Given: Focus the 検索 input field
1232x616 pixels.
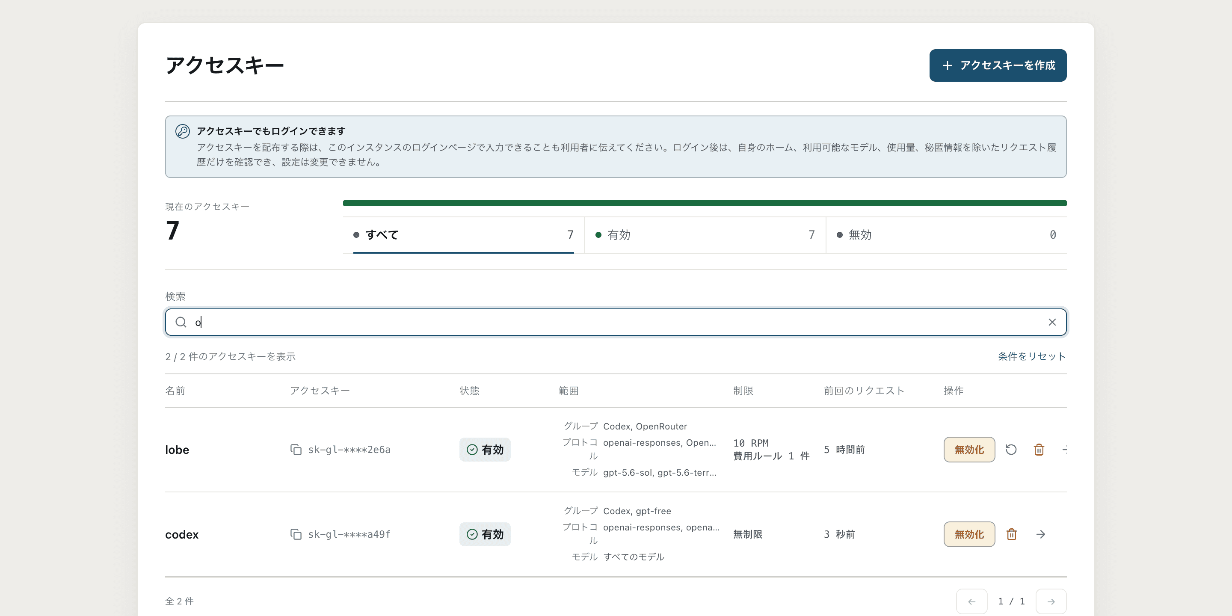Looking at the screenshot, I should (x=616, y=323).
